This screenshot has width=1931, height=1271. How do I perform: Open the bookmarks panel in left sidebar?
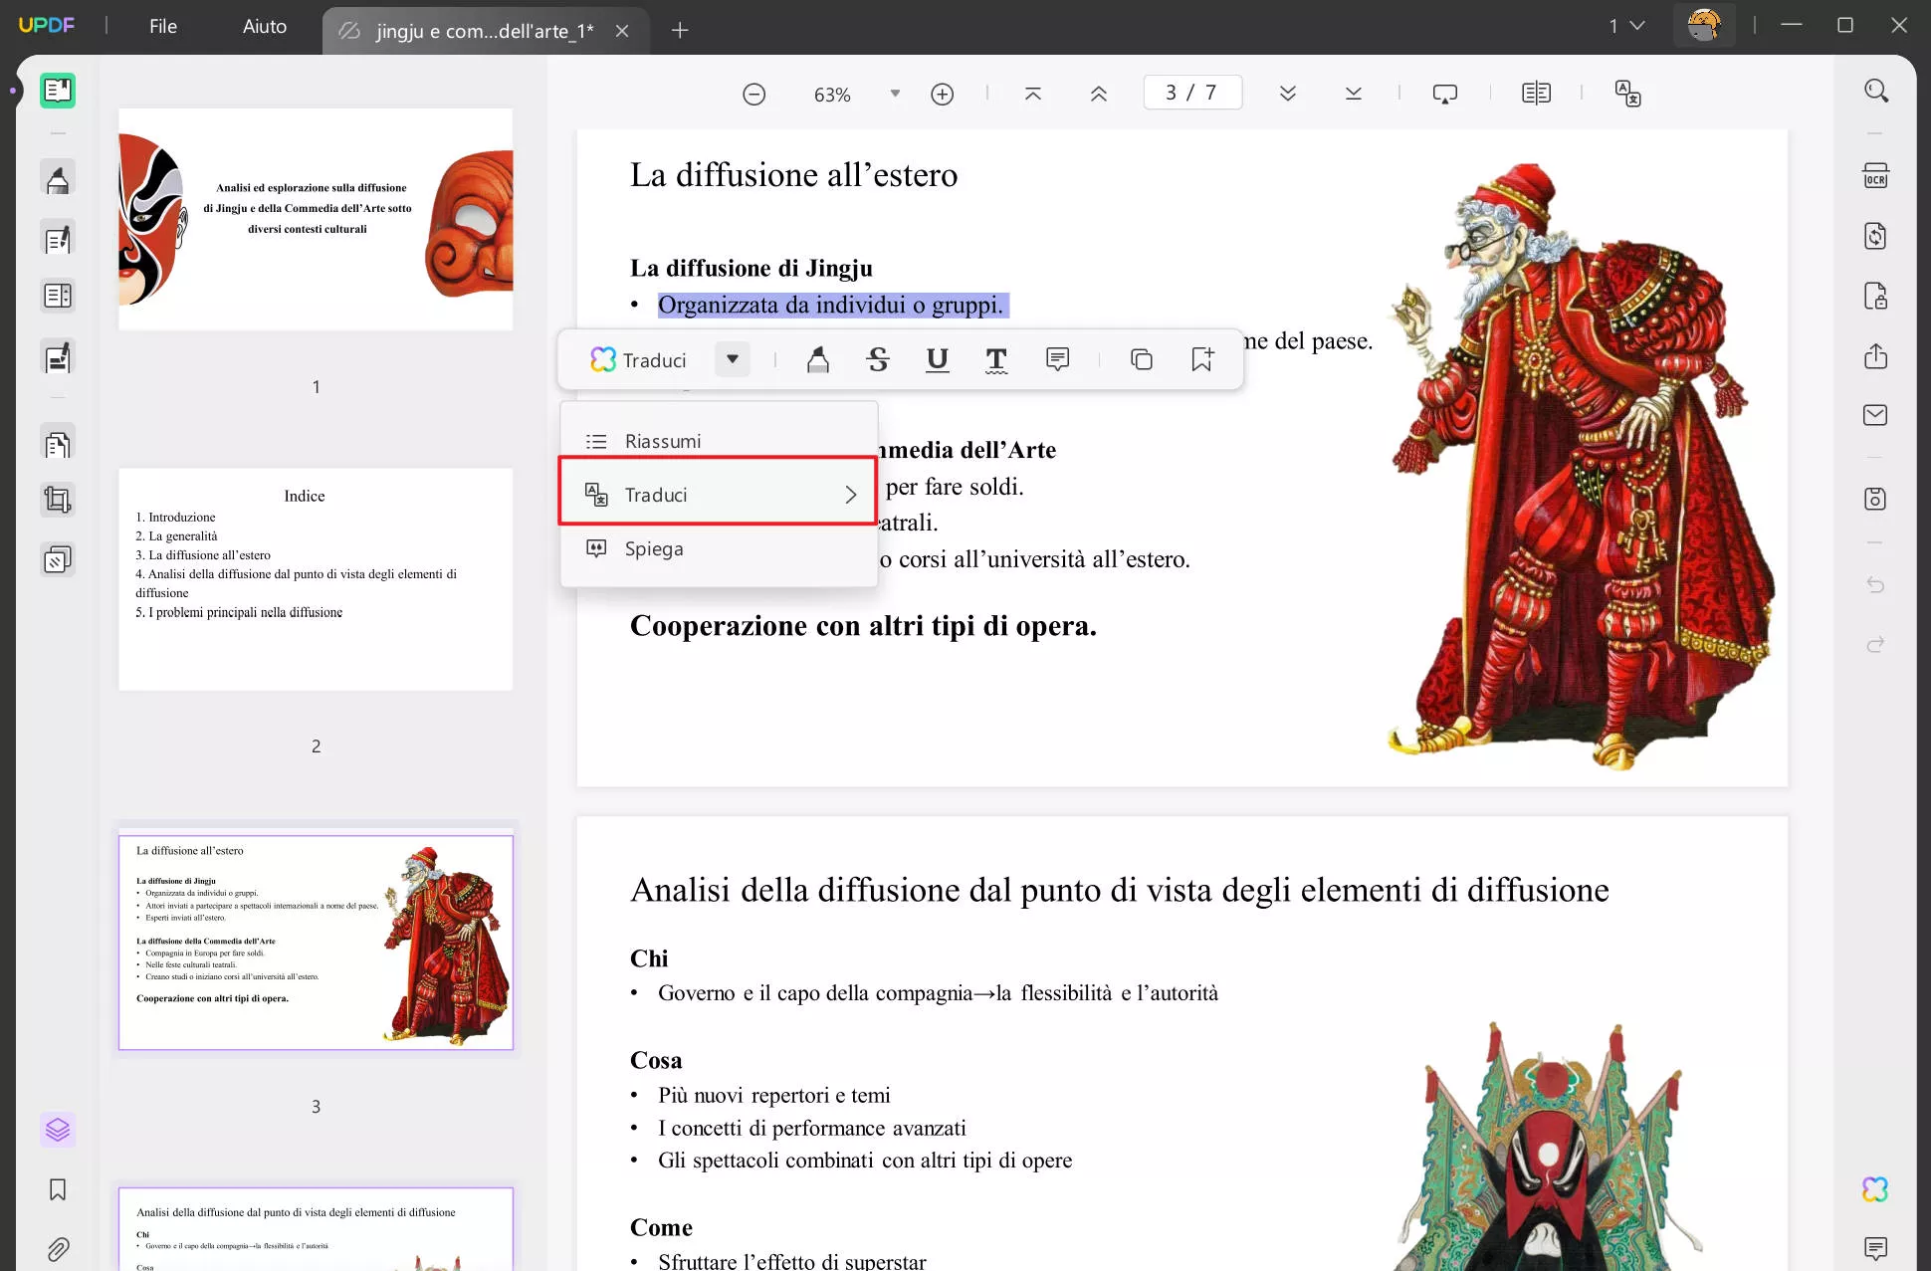click(x=58, y=1189)
